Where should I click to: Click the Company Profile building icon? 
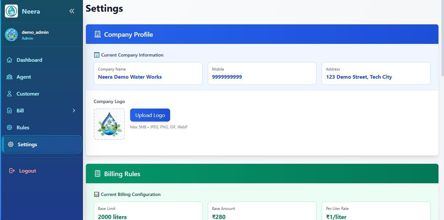[97, 34]
